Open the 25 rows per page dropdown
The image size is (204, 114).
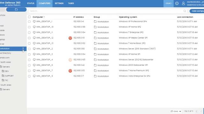[176, 111]
